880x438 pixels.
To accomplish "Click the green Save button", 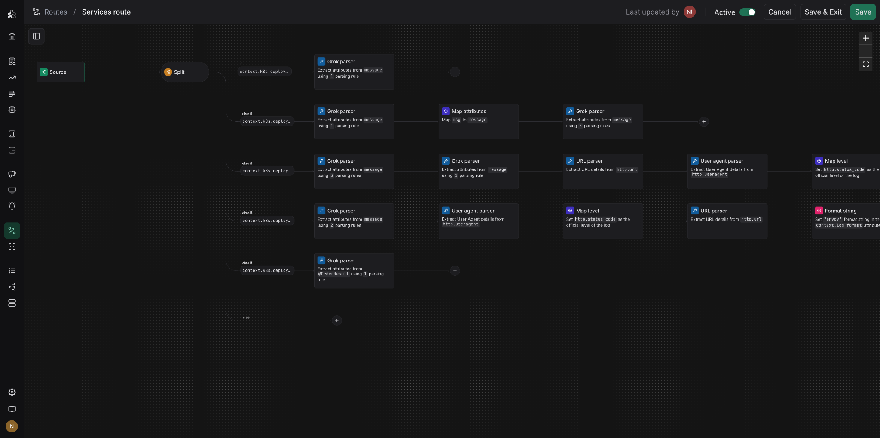I will (863, 12).
